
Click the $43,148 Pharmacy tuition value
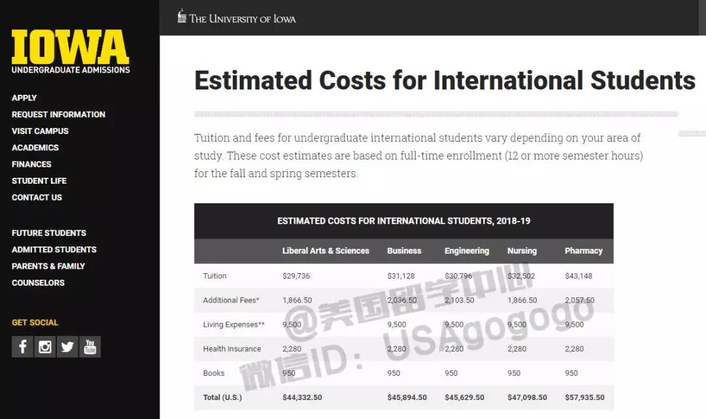click(x=579, y=276)
